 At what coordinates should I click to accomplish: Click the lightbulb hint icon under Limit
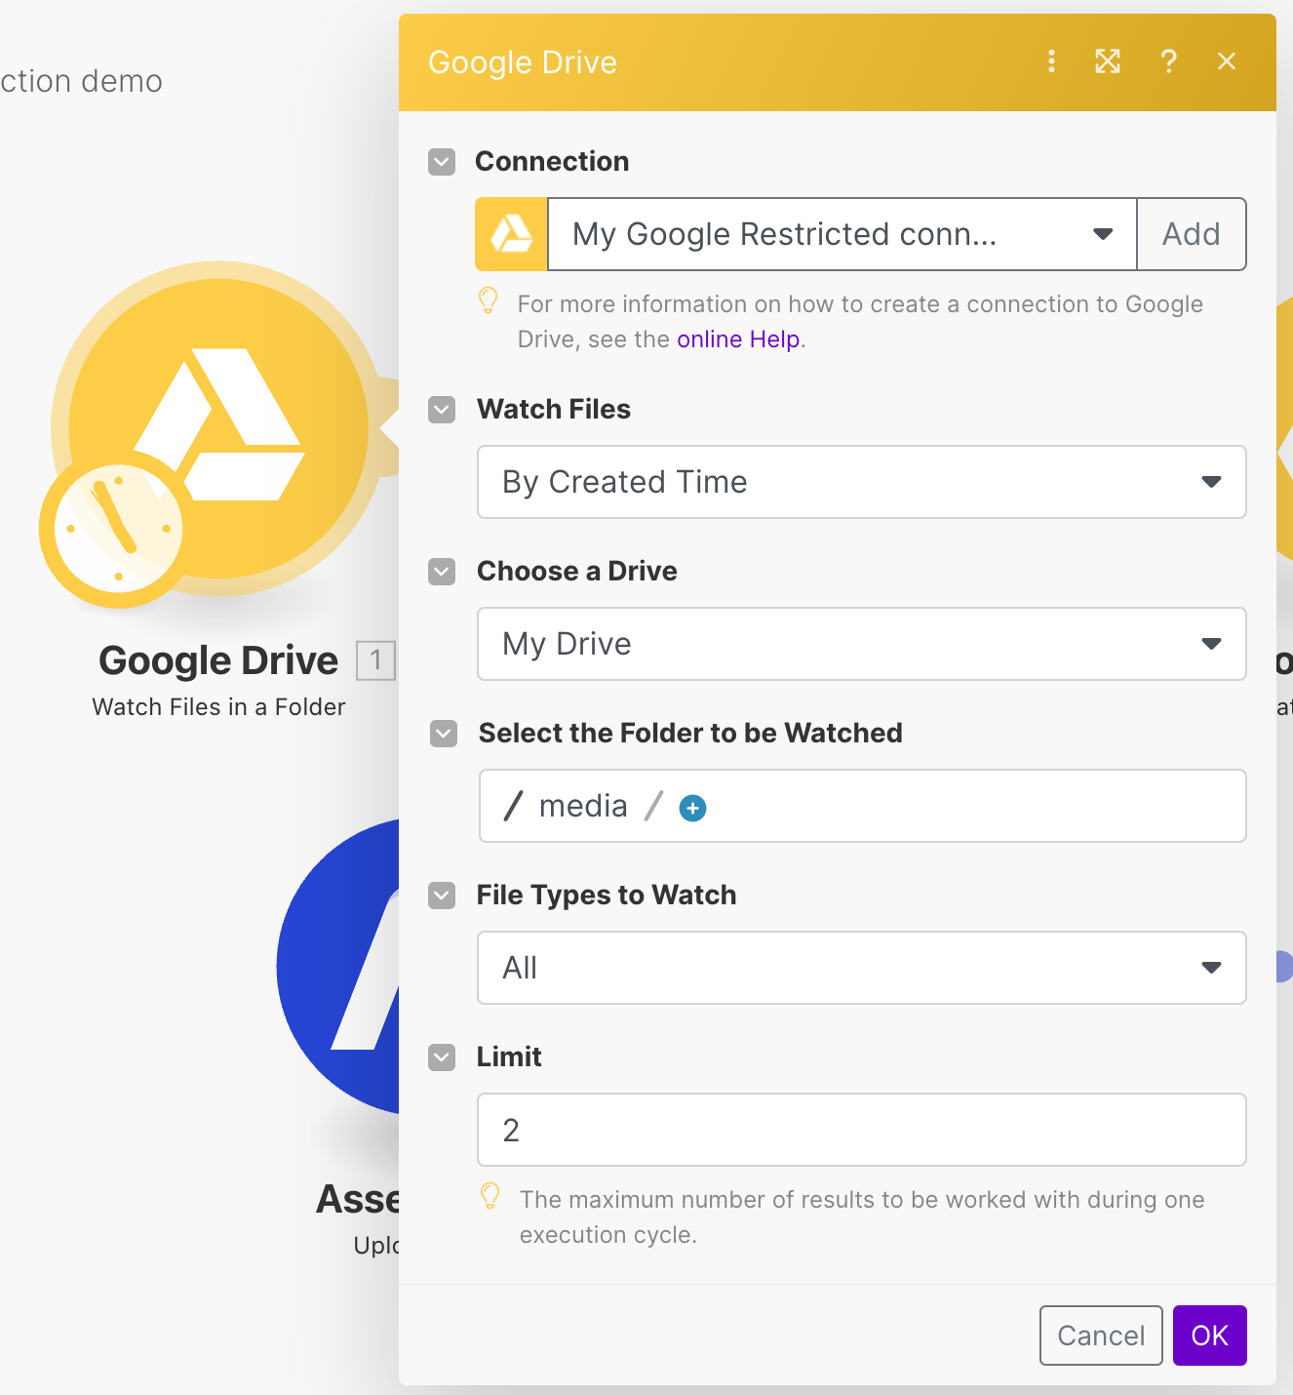(490, 1196)
